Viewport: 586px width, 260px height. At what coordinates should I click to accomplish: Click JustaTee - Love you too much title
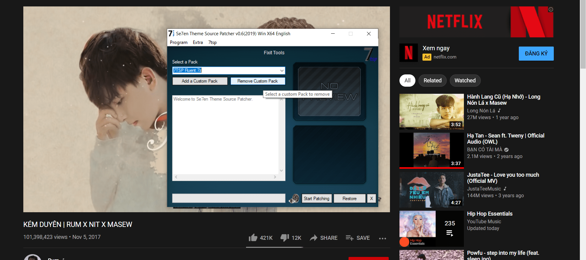click(503, 178)
